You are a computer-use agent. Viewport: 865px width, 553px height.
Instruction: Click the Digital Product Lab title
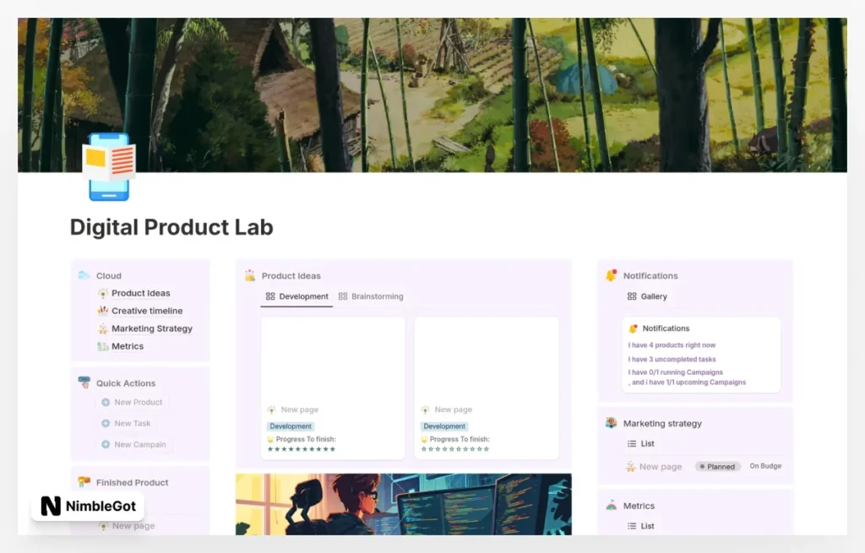(x=171, y=227)
